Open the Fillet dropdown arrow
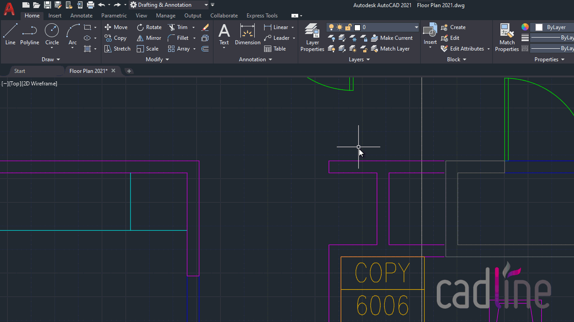Screen dimensions: 574x322 click(194, 38)
